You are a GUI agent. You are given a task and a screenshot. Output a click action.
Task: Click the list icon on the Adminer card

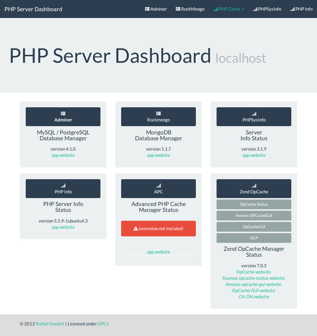[63, 113]
